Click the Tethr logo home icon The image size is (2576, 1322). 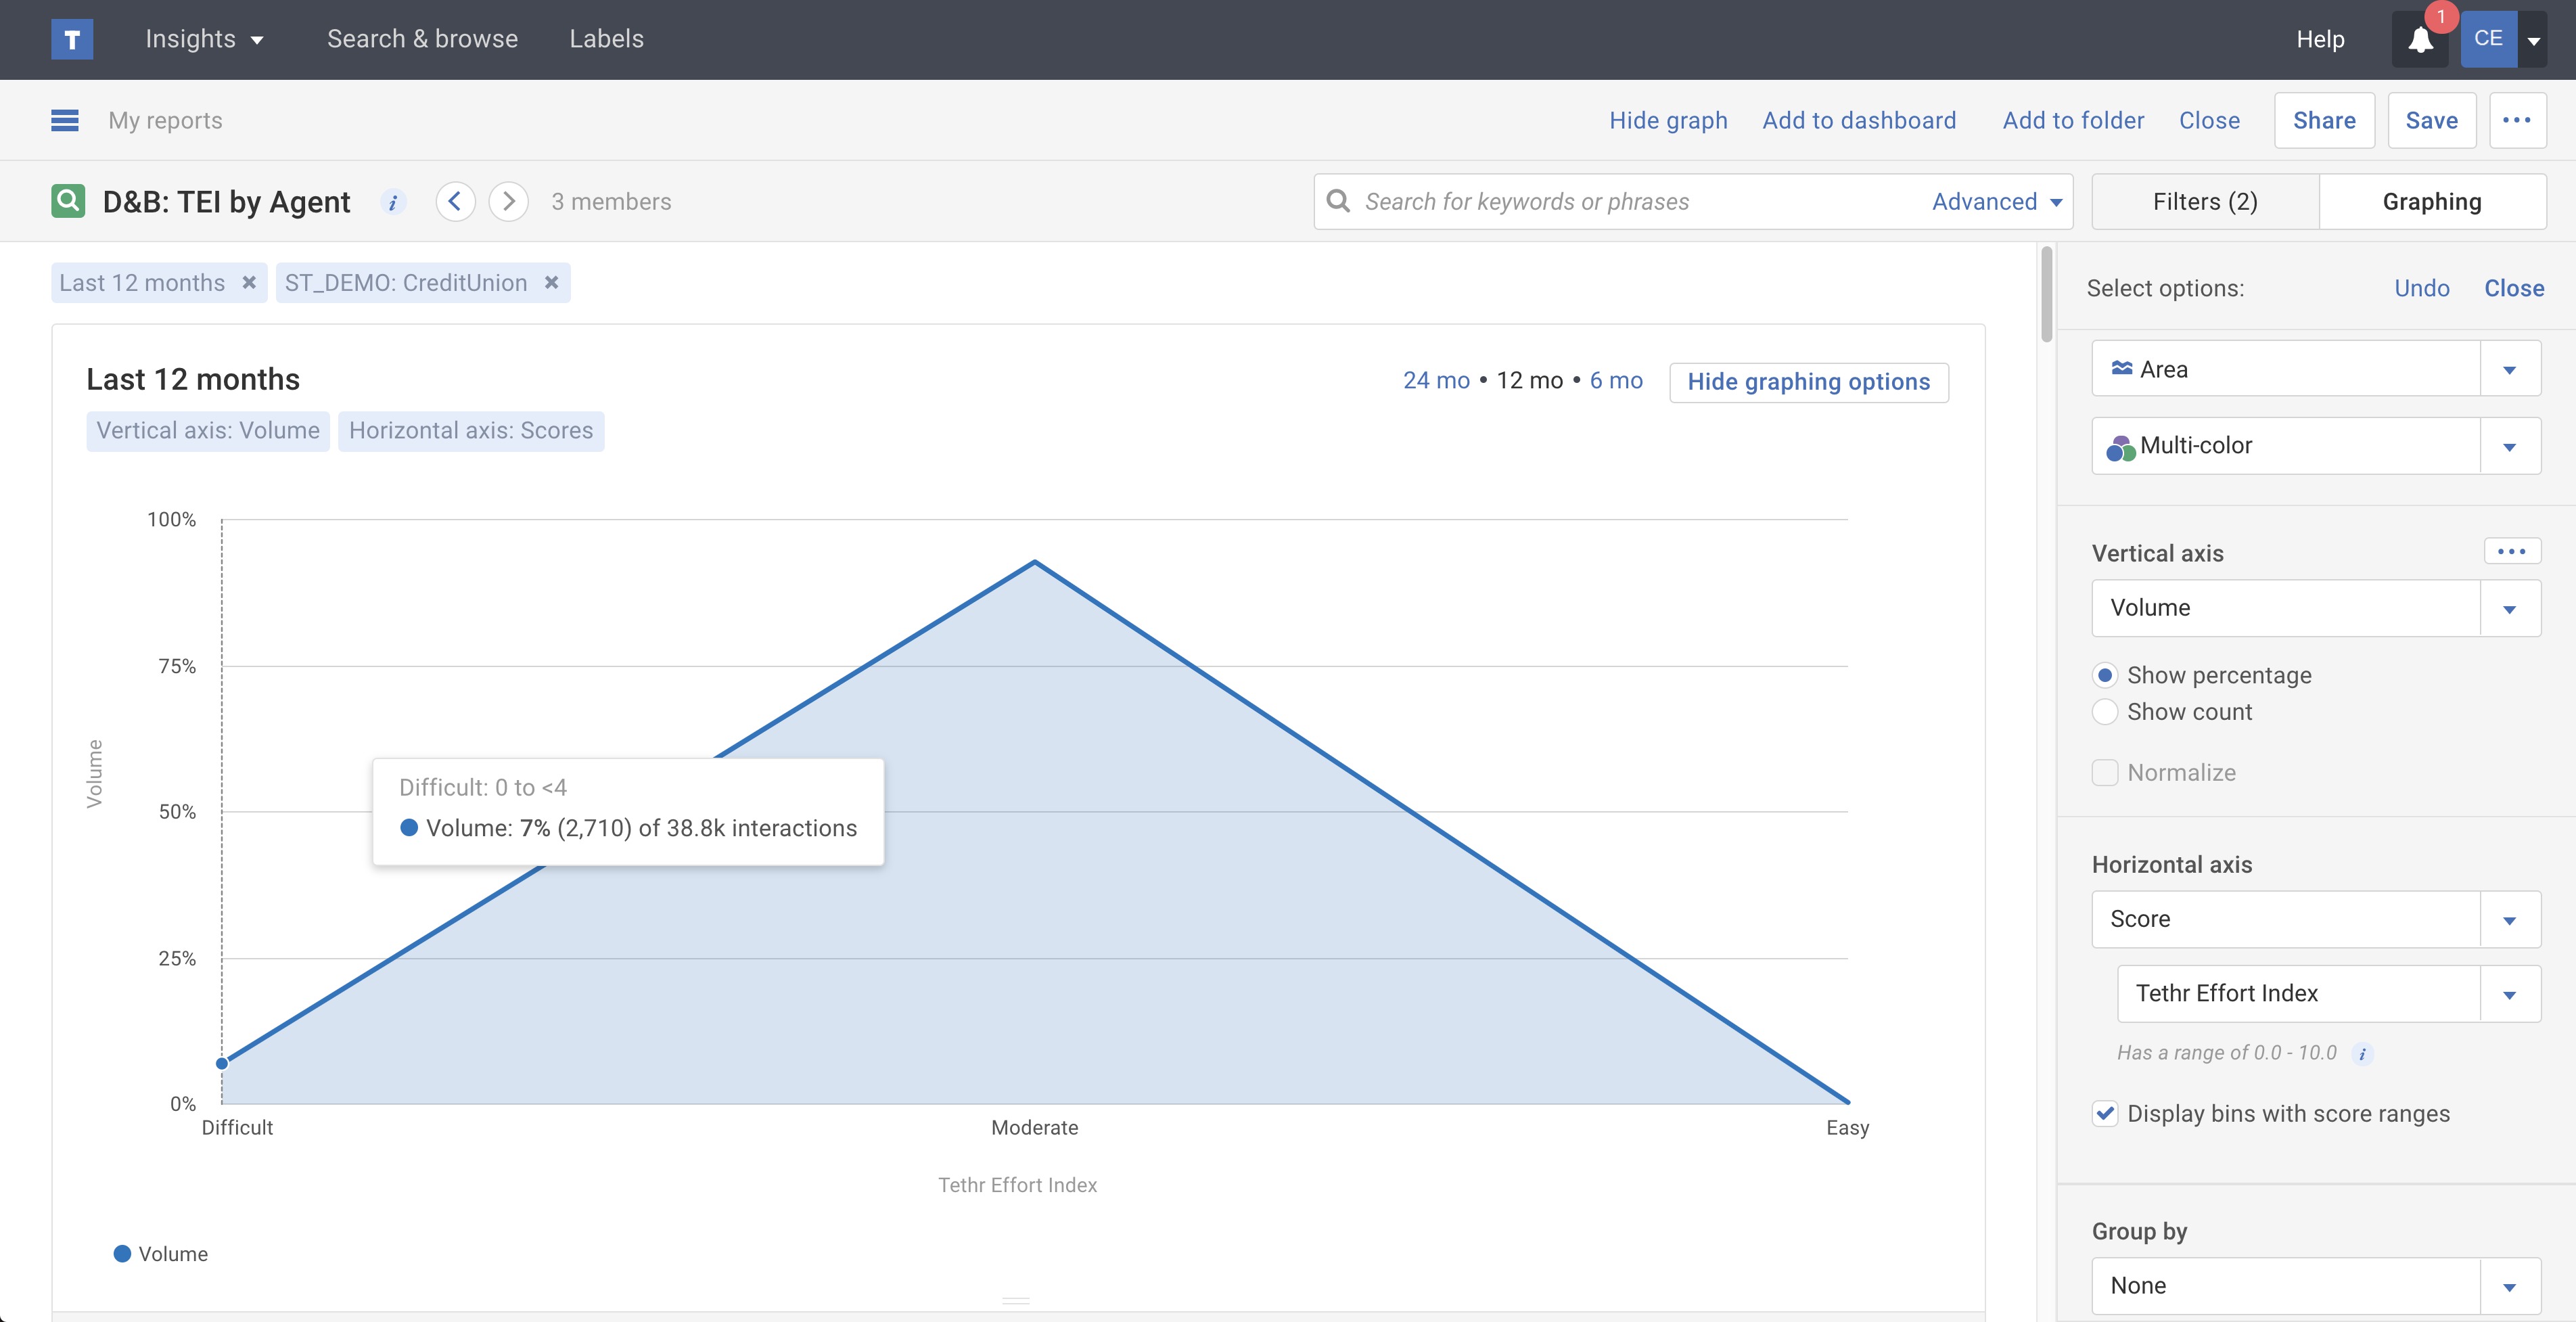[72, 39]
